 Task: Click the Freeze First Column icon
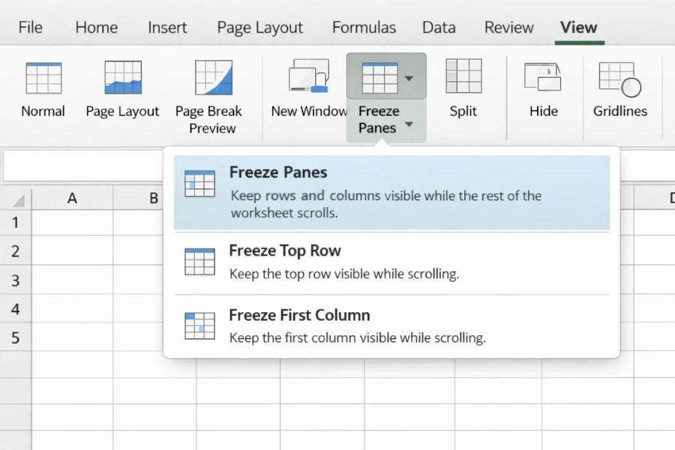pos(199,325)
